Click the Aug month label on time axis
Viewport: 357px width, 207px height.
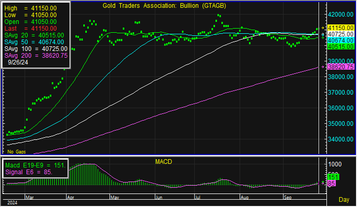tap(245, 198)
